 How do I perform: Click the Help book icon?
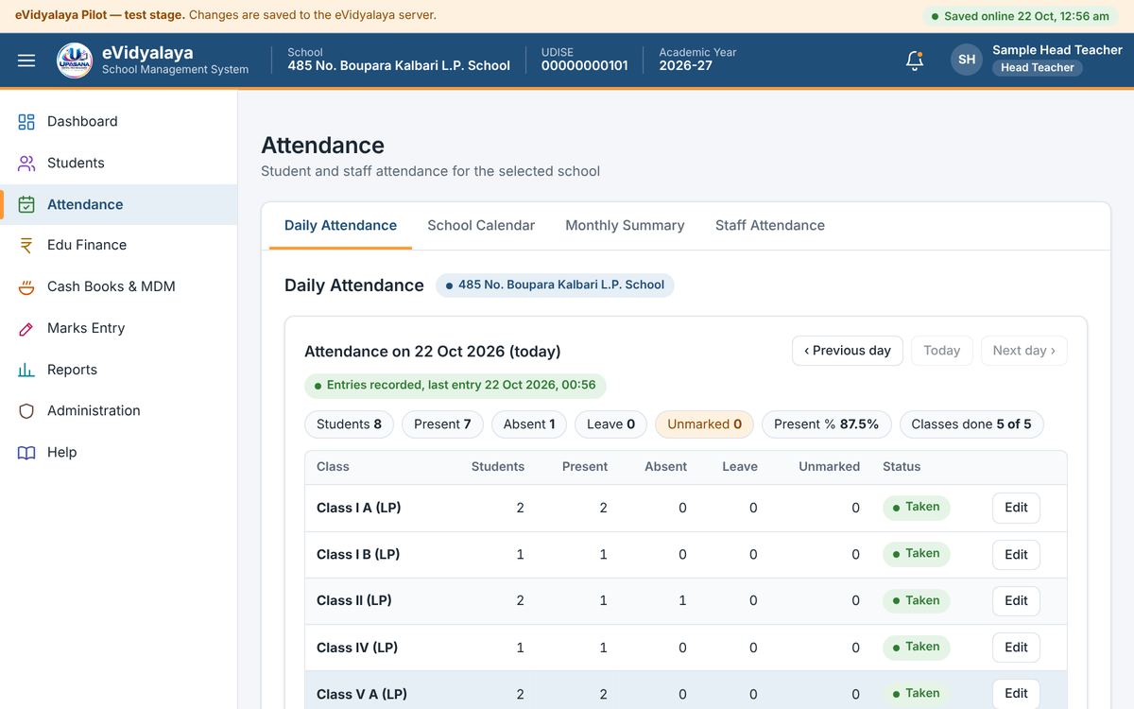click(26, 452)
